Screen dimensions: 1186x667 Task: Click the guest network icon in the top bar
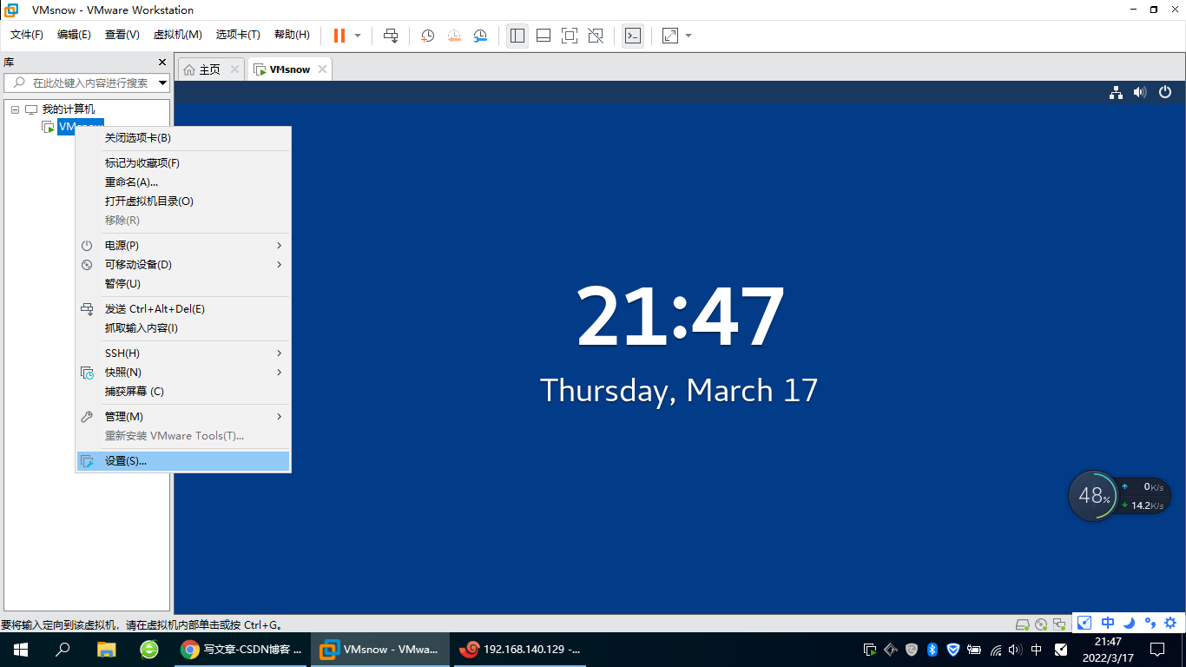pyautogui.click(x=1117, y=93)
